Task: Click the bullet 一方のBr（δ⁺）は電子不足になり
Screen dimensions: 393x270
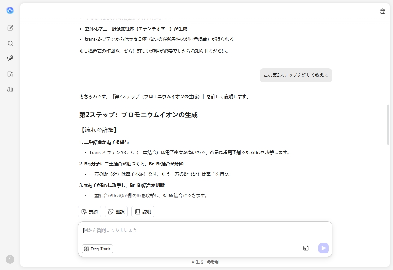Action: (x=160, y=174)
